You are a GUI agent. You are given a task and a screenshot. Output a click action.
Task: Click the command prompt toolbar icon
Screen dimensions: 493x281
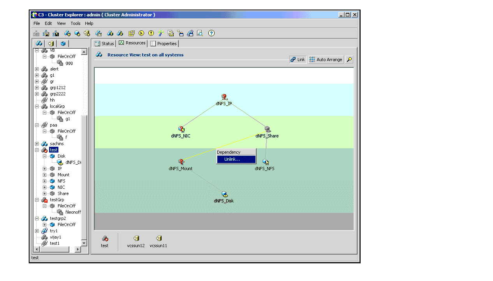coord(141,33)
